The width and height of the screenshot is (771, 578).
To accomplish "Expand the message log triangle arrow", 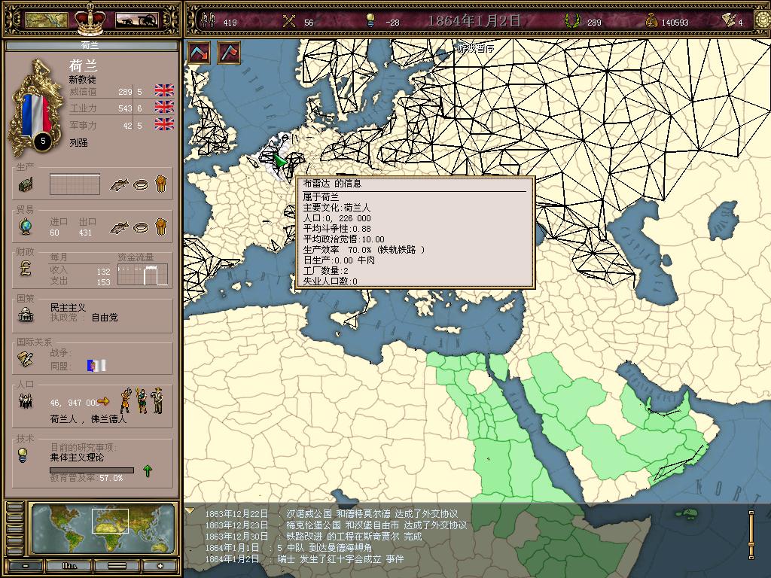I will pos(189,511).
